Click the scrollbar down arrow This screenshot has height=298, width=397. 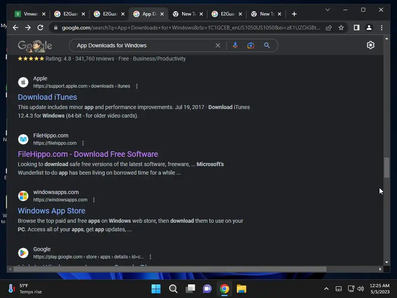coord(387,262)
